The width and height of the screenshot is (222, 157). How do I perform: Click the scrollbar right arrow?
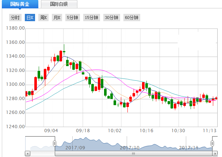(213, 153)
